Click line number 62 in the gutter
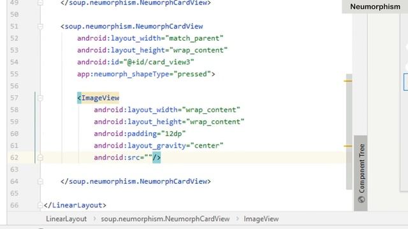 (x=14, y=158)
